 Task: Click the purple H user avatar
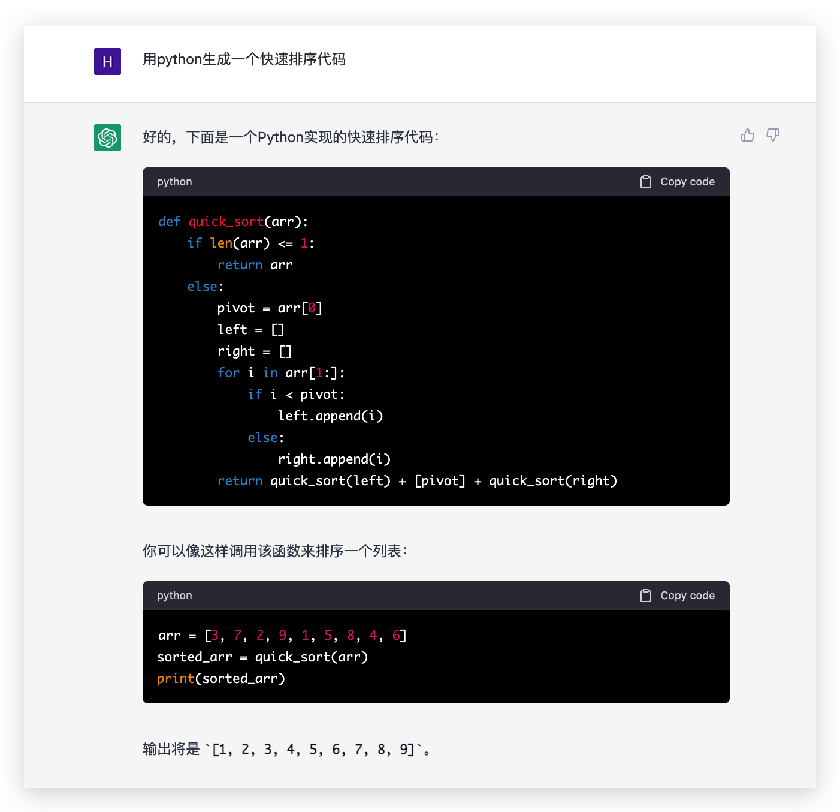(107, 61)
